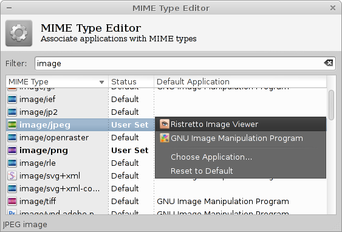Click the image/png purple file icon
Image resolution: width=342 pixels, height=232 pixels.
[12, 150]
